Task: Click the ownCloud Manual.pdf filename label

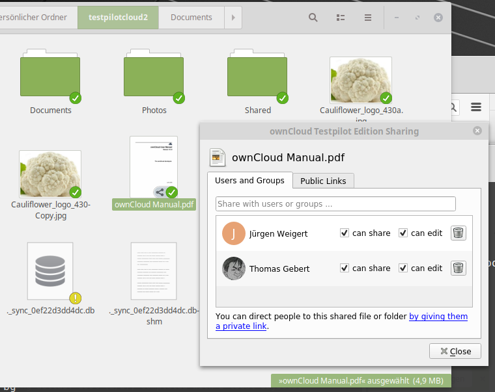Action: pyautogui.click(x=154, y=205)
